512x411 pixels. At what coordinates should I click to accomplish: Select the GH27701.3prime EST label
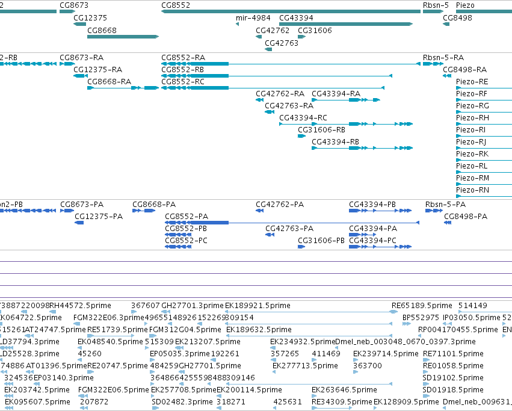point(193,306)
